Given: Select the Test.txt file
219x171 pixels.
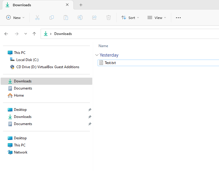Looking at the screenshot, I should pos(158,63).
